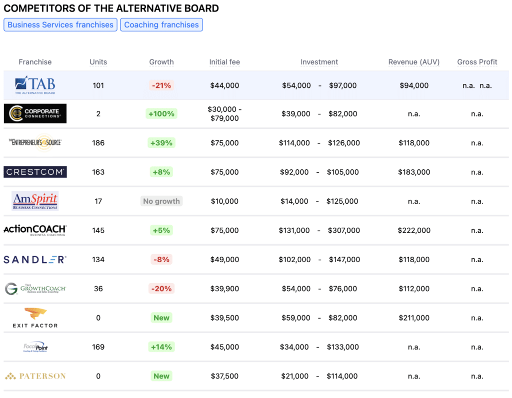The image size is (512, 398).
Task: Select the $307,000 investment upper value
Action: click(344, 230)
